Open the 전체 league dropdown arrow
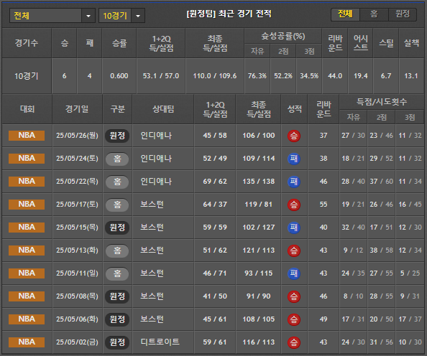Screen dimensions: 427x356 point(88,16)
